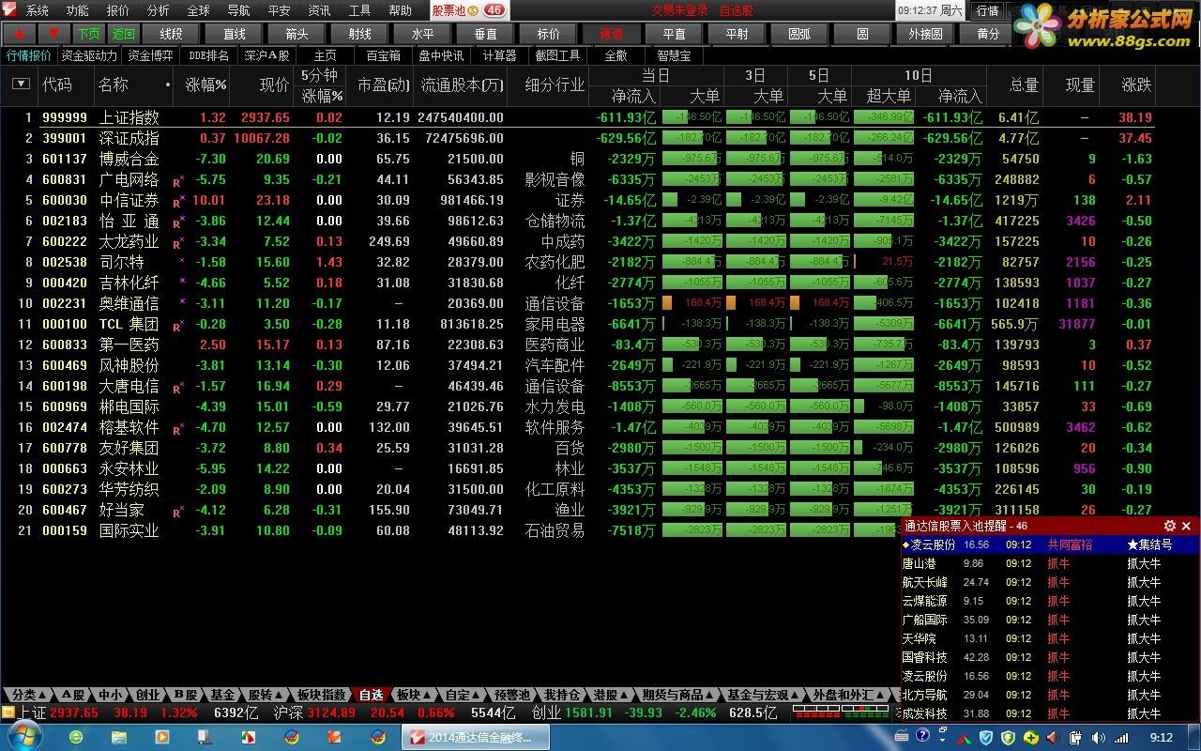The width and height of the screenshot is (1201, 751).
Task: Open the 帮助 menu
Action: coord(400,11)
